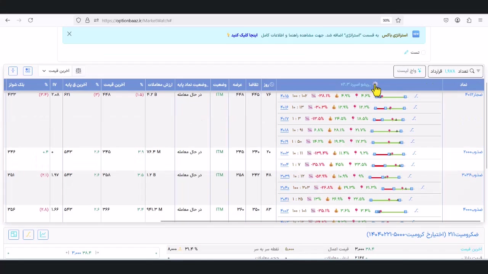Viewport: 488px width, 274px height.
Task: Click payoff chart icon on 4015 row
Action: point(416,96)
